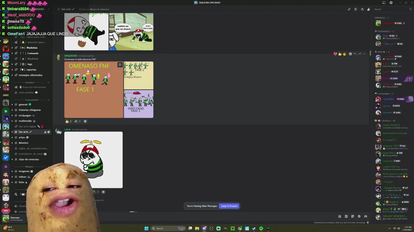Toggle the member list icon
The image size is (414, 232).
(x=369, y=9)
